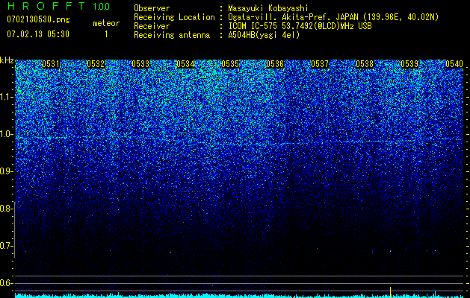Click the 0537 time marker

click(320, 64)
